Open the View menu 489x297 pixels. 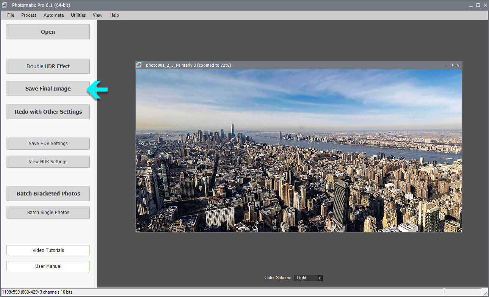[97, 15]
